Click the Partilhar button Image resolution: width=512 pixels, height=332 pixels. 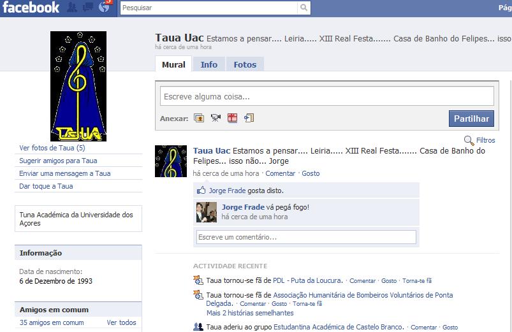[x=471, y=119]
